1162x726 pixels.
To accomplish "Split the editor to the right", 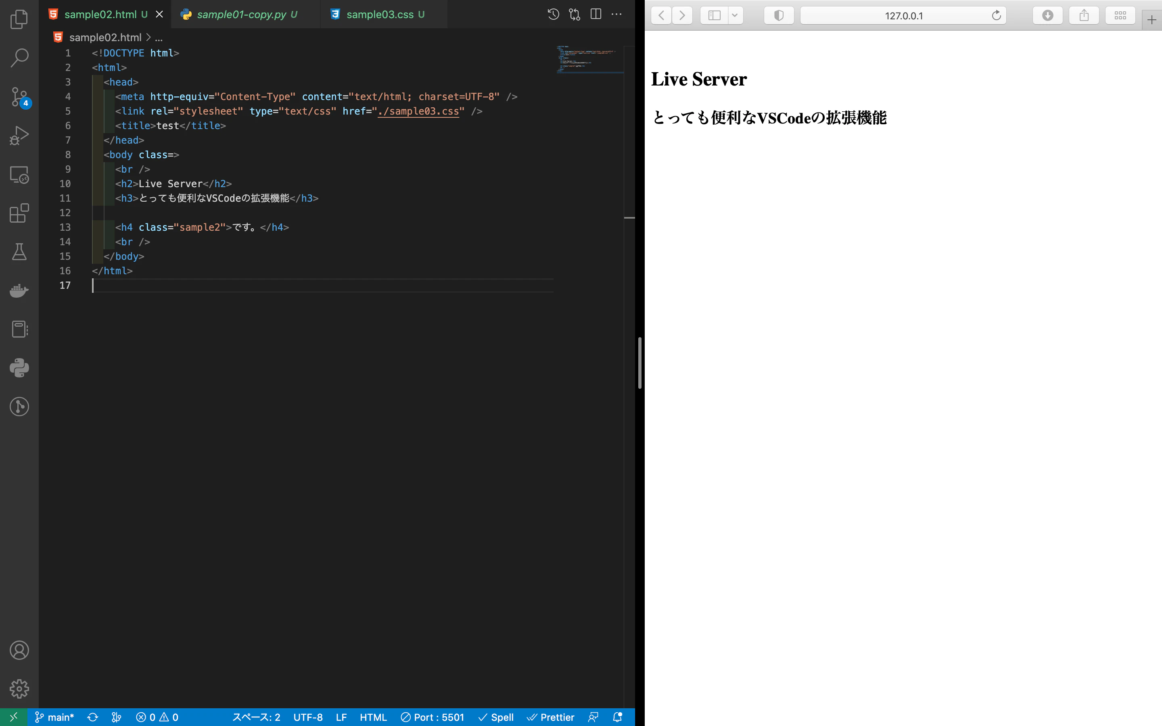I will click(596, 15).
